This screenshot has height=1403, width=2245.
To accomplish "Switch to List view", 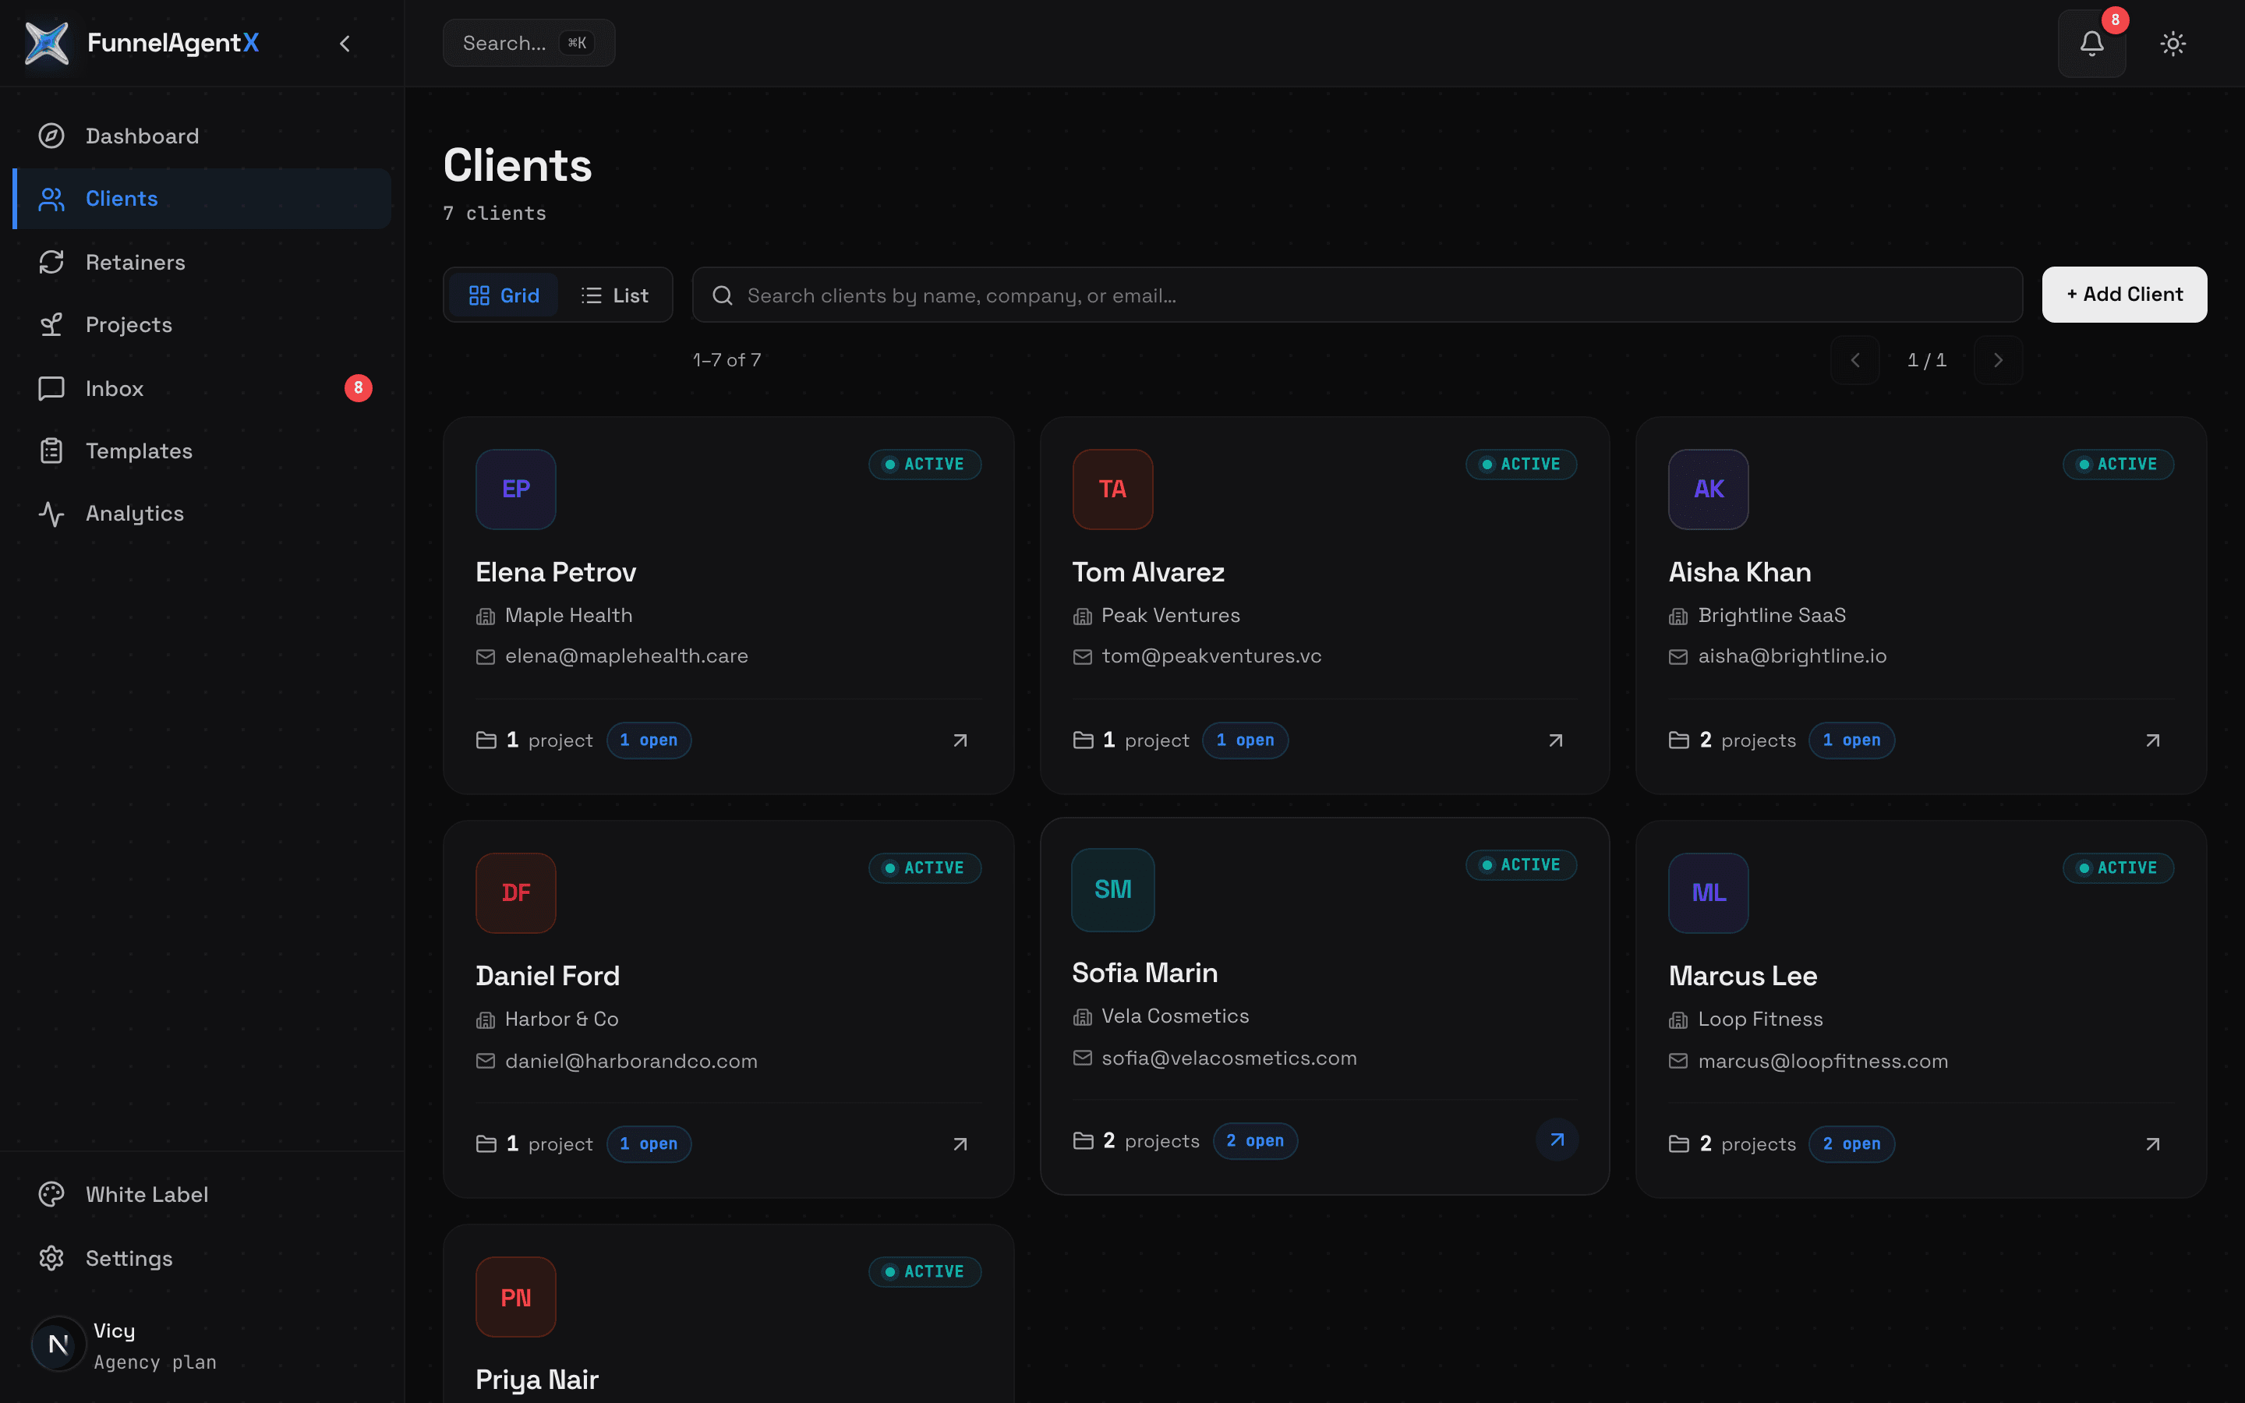I will pyautogui.click(x=614, y=295).
